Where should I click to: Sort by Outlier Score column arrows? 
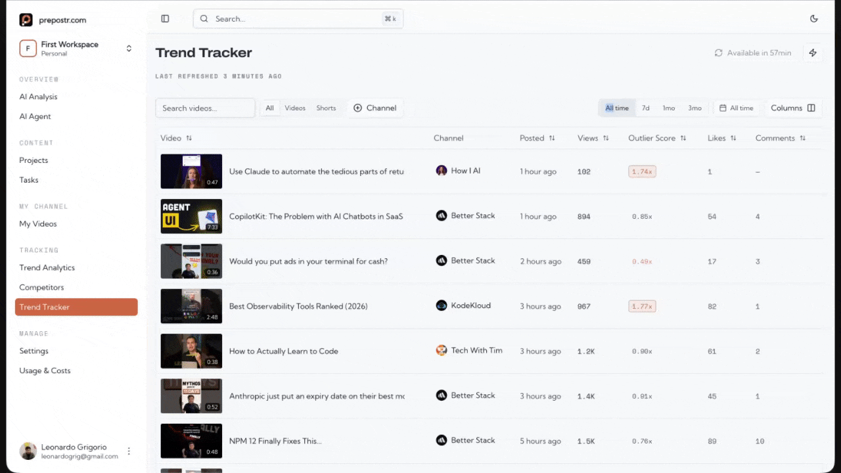click(683, 138)
